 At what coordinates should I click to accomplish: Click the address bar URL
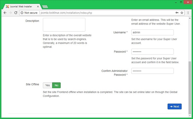(x=66, y=13)
